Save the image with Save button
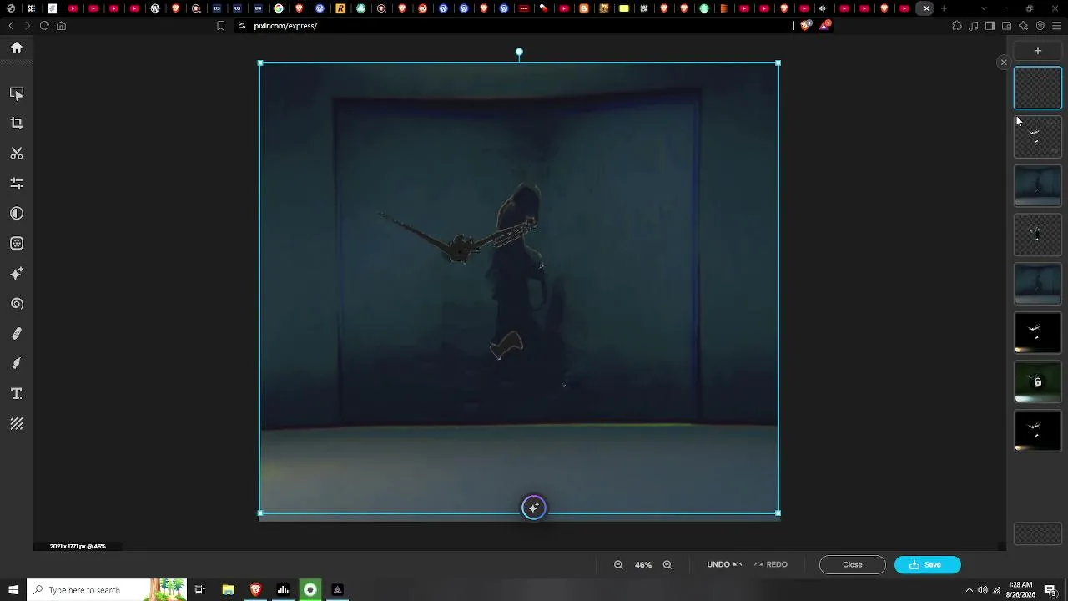The image size is (1068, 601). 927,565
